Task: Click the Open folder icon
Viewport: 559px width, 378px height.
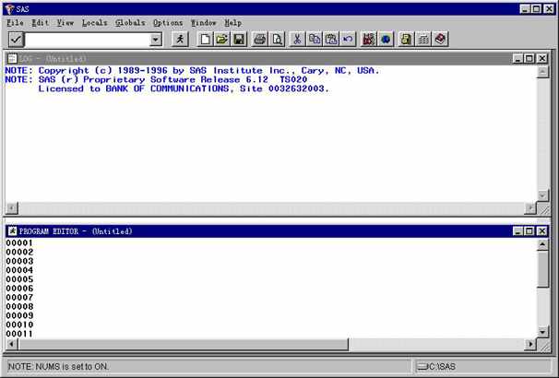Action: click(222, 40)
